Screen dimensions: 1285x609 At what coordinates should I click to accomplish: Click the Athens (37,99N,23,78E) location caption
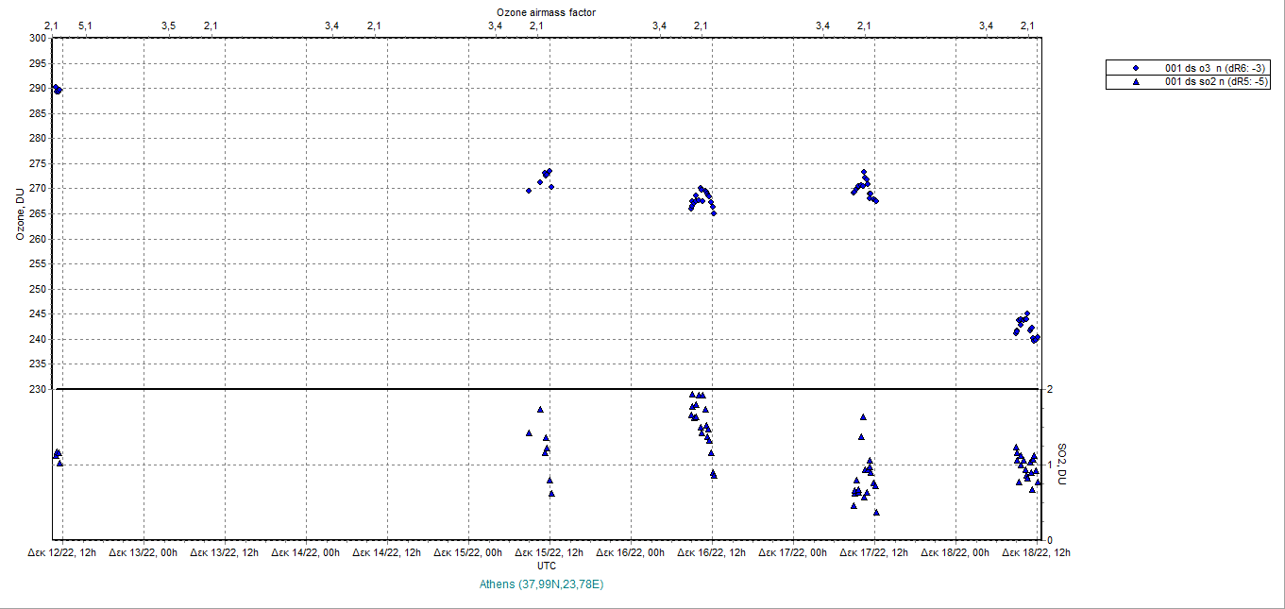tap(541, 584)
